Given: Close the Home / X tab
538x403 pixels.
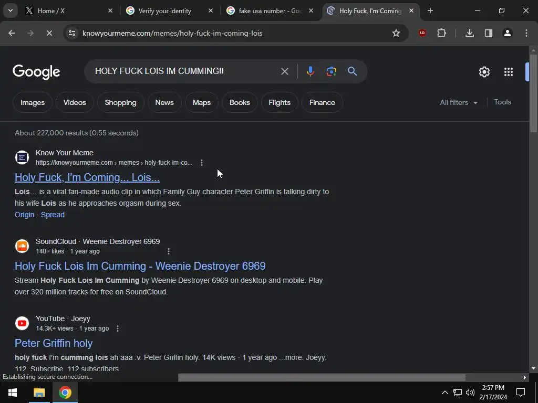Looking at the screenshot, I should (110, 11).
